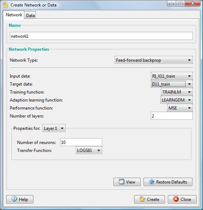Click the Number of layers field
The width and height of the screenshot is (203, 210).
coord(172,116)
